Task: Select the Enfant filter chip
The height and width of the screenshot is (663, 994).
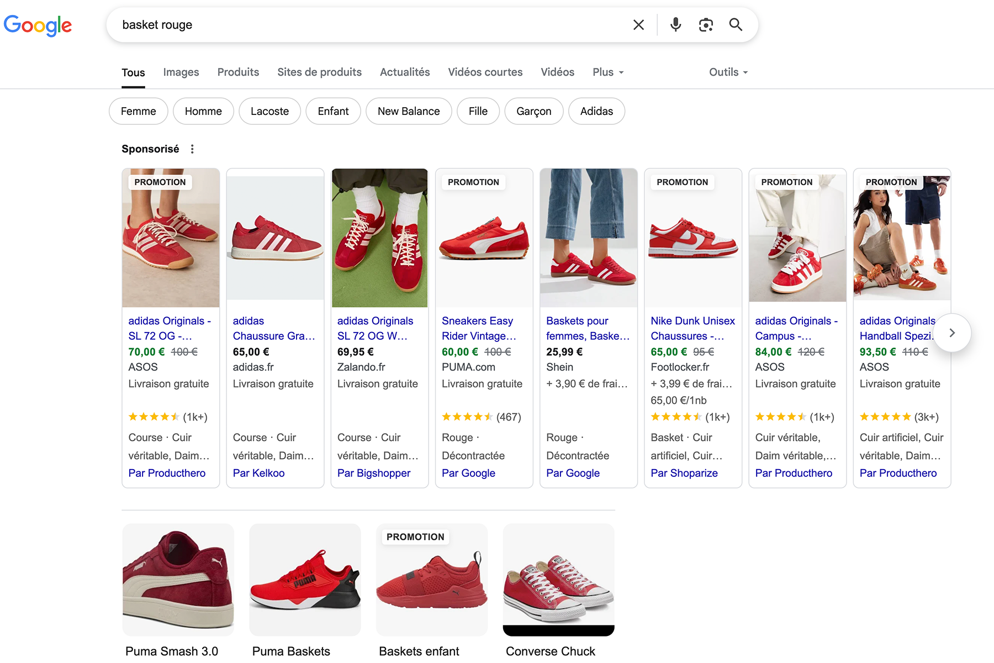Action: click(x=333, y=112)
